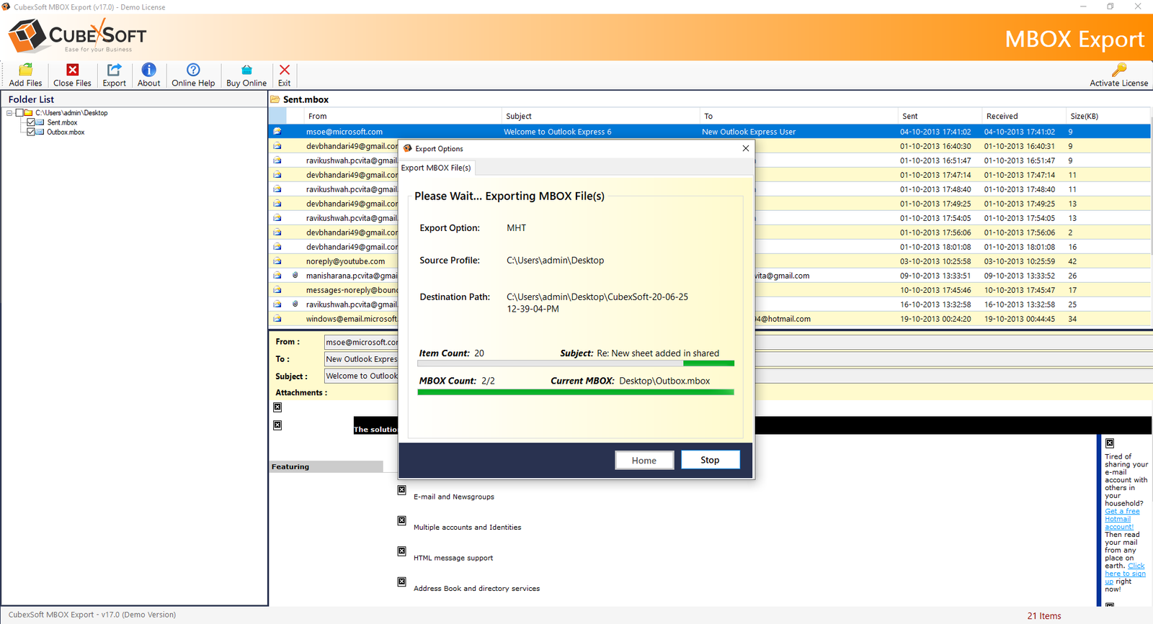Select the Export MBOX File(s) tab
Image resolution: width=1153 pixels, height=624 pixels.
coord(436,168)
